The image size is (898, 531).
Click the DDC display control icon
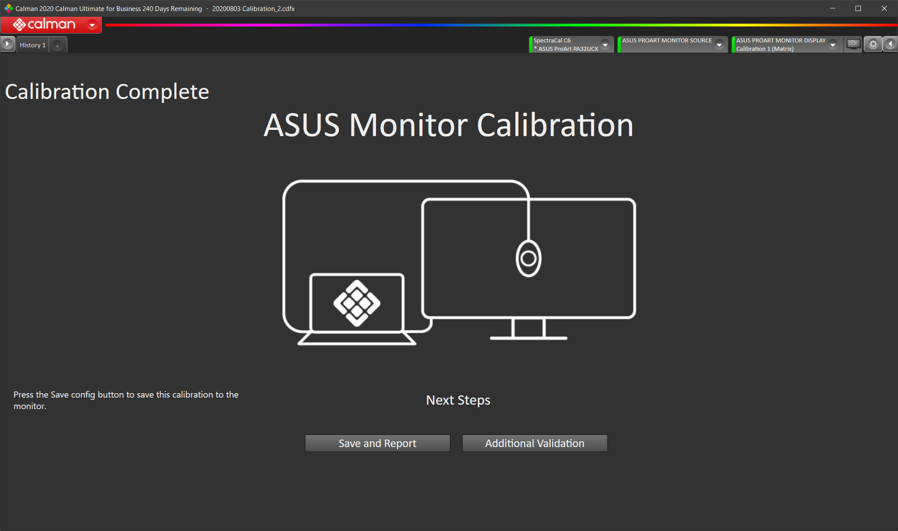pyautogui.click(x=853, y=44)
